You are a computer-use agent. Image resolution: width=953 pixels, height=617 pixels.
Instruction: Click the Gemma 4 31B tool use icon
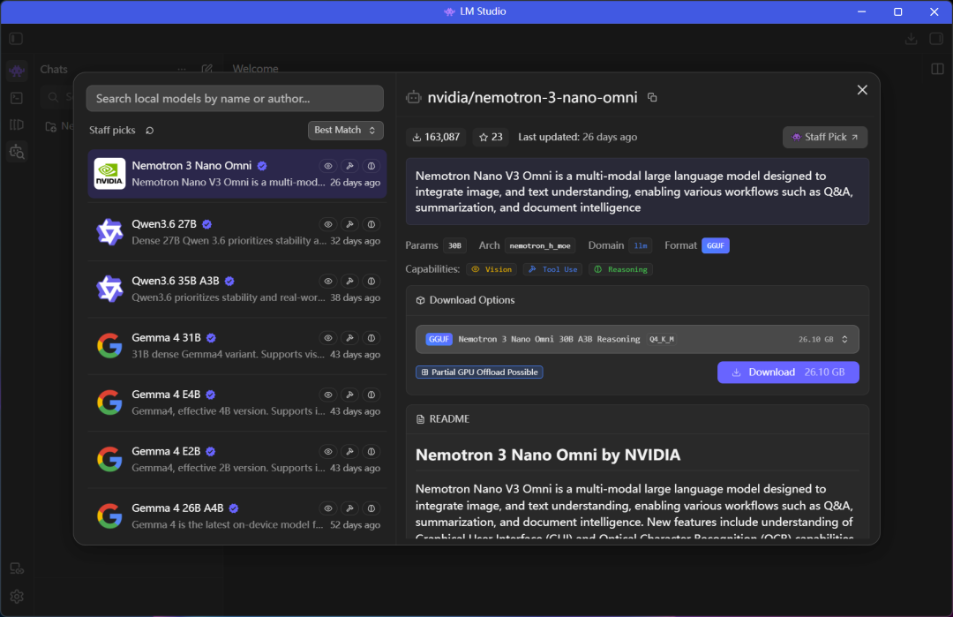[x=349, y=338]
